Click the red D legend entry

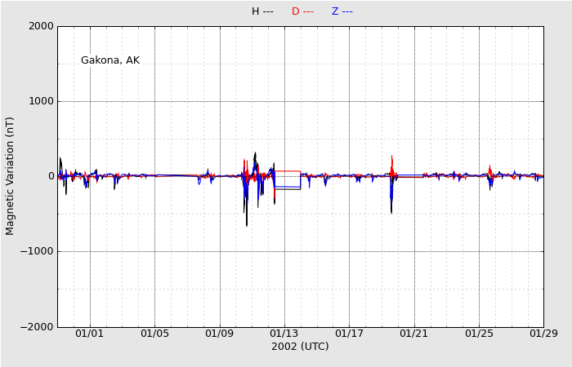(x=302, y=11)
